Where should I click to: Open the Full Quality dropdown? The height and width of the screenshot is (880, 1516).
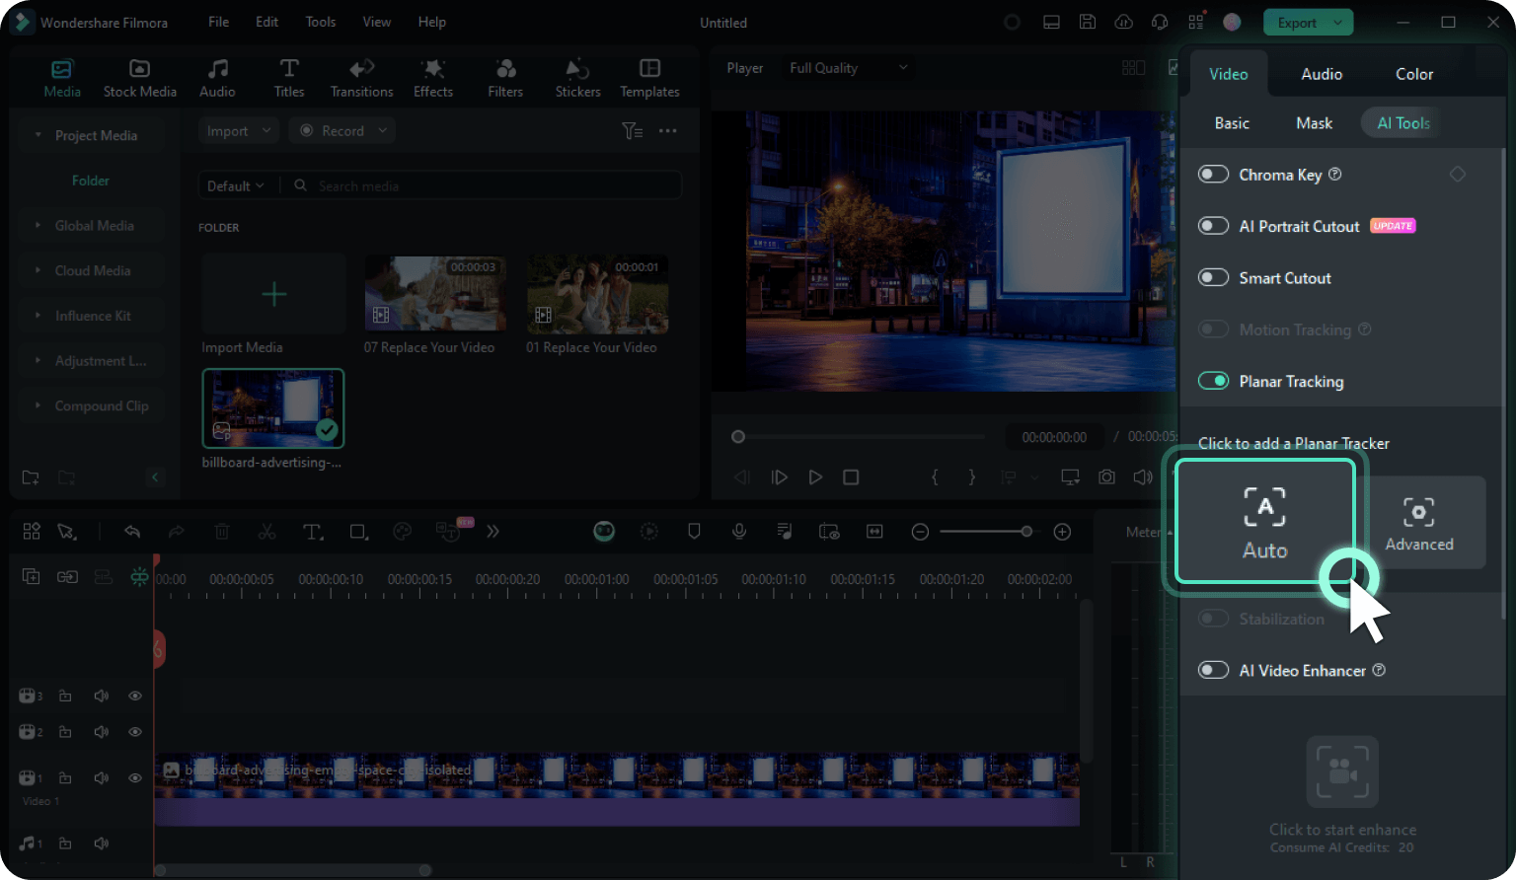click(848, 68)
